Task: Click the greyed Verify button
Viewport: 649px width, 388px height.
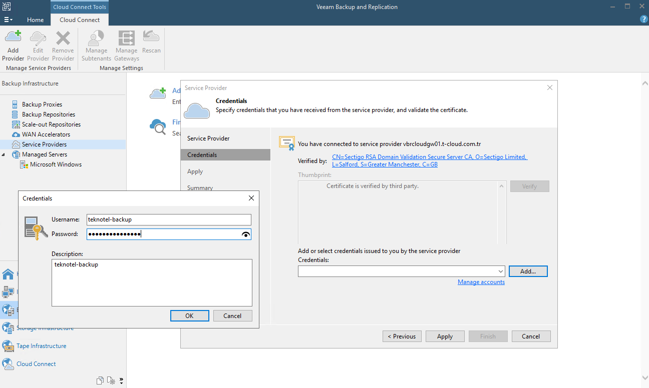Action: [x=529, y=186]
